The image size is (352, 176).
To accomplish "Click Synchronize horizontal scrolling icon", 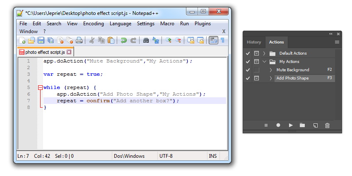I will click(x=200, y=41).
